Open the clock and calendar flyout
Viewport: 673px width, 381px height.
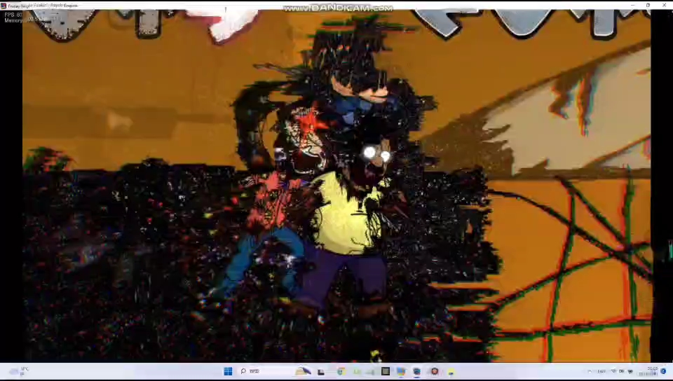648,371
